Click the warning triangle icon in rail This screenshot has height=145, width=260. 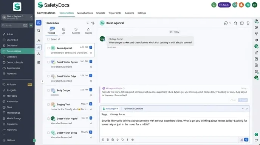coord(39,54)
